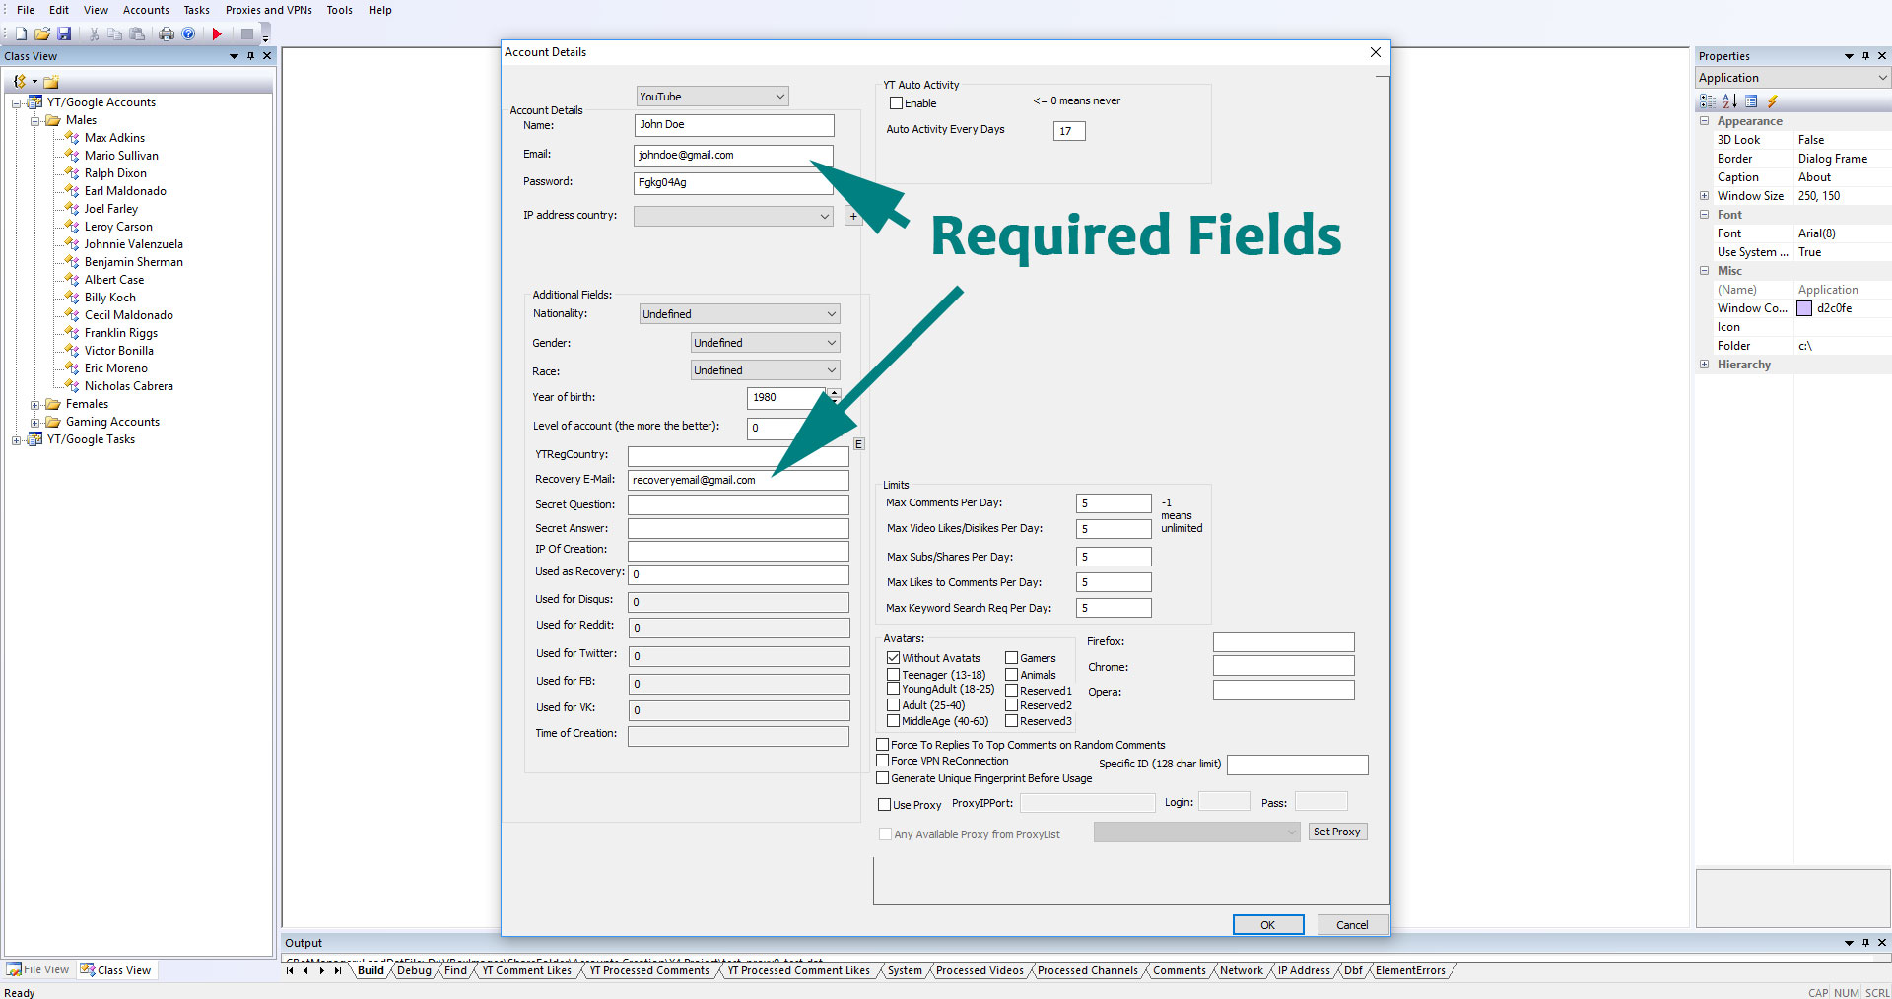
Task: Click the Print icon in toolbar
Action: point(166,34)
